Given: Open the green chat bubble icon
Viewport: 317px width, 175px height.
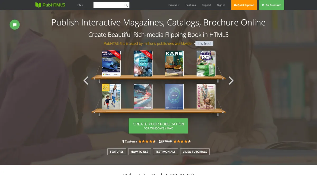Looking at the screenshot, I should pos(15,25).
